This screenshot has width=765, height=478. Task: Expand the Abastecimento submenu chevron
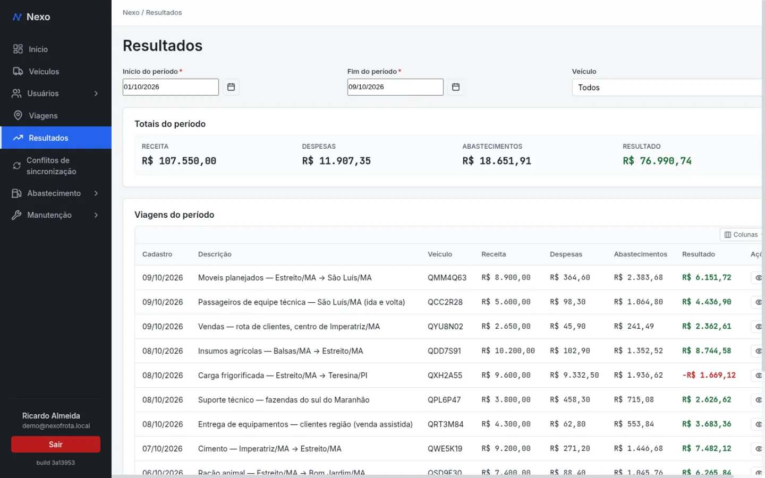click(96, 193)
